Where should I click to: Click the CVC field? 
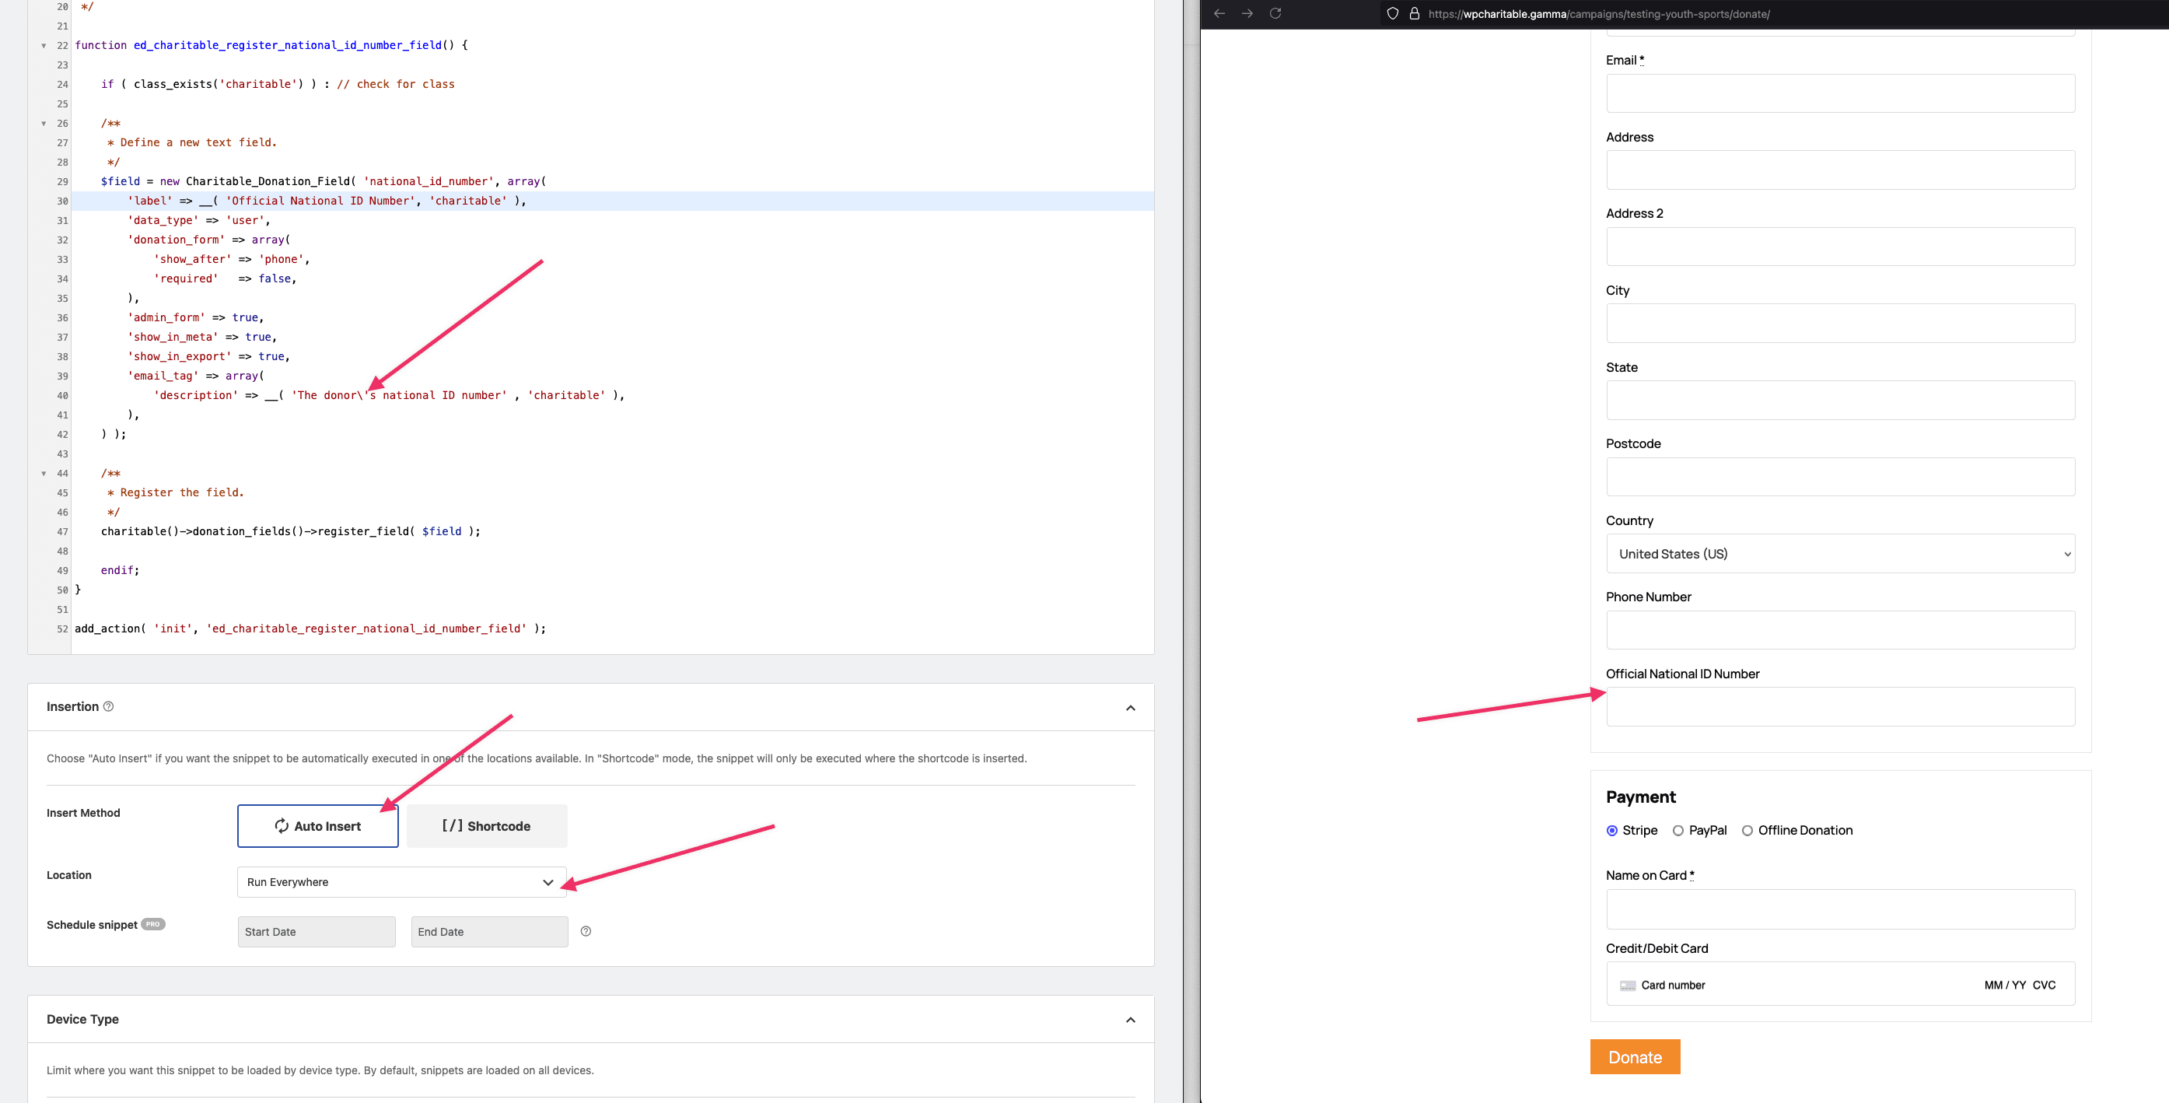[2045, 985]
